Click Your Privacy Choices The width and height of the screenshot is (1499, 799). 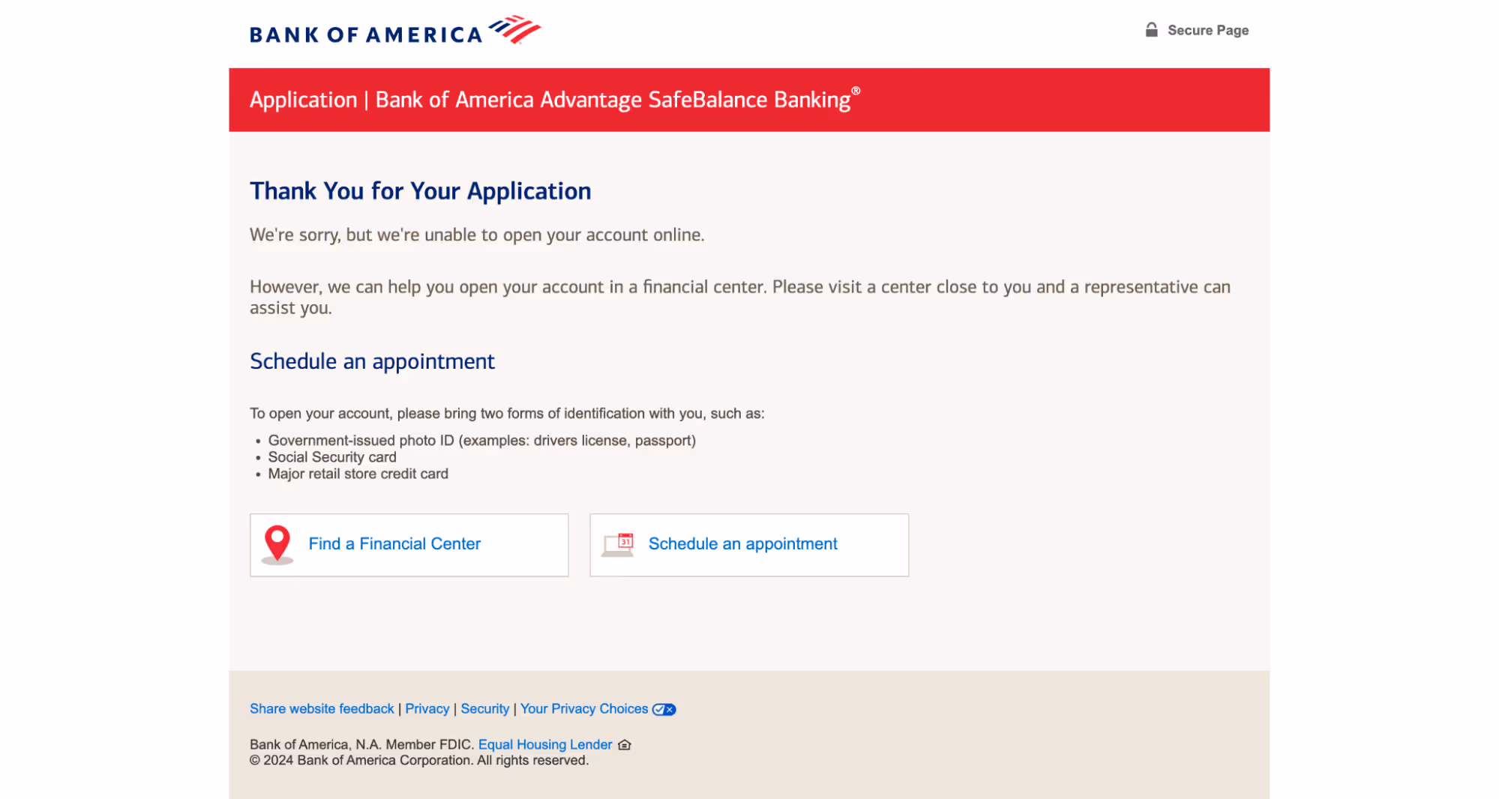[584, 708]
